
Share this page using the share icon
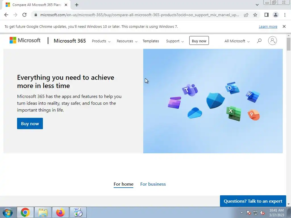[x=246, y=15]
